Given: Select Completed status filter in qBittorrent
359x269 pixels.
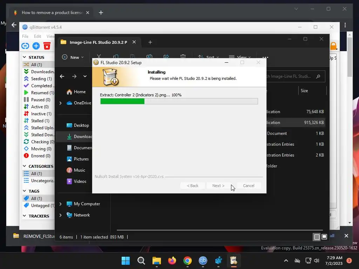Looking at the screenshot, I should click(x=39, y=86).
